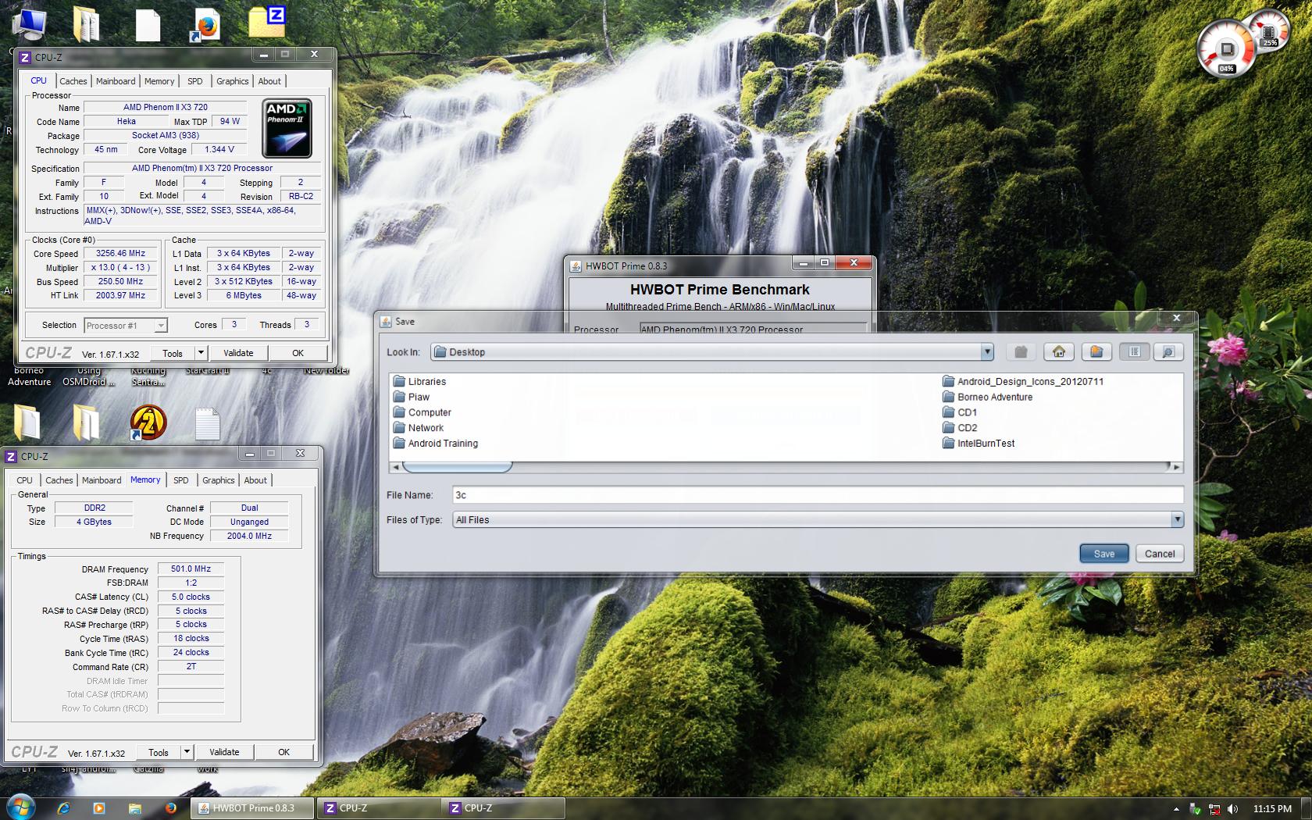The width and height of the screenshot is (1312, 820).
Task: Switch Save dialog to List view
Action: pos(1135,352)
